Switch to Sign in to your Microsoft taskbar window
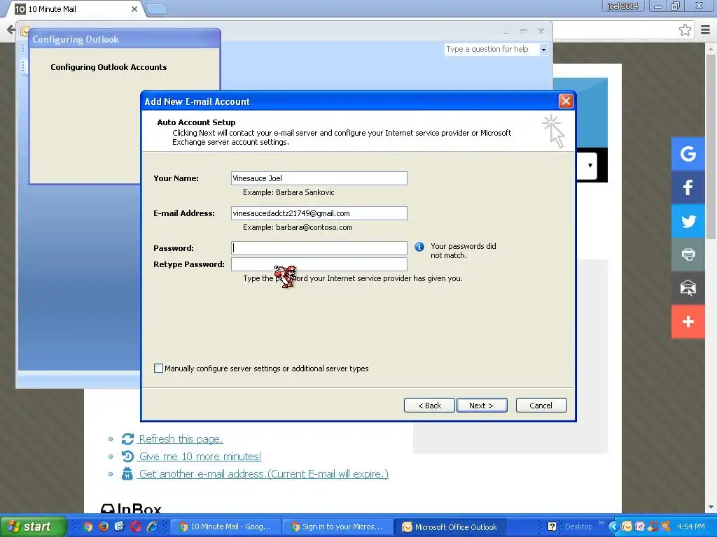The height and width of the screenshot is (537, 717). tap(337, 527)
